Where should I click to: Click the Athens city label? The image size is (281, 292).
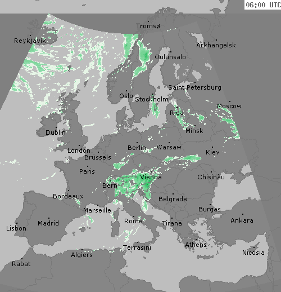(x=196, y=245)
